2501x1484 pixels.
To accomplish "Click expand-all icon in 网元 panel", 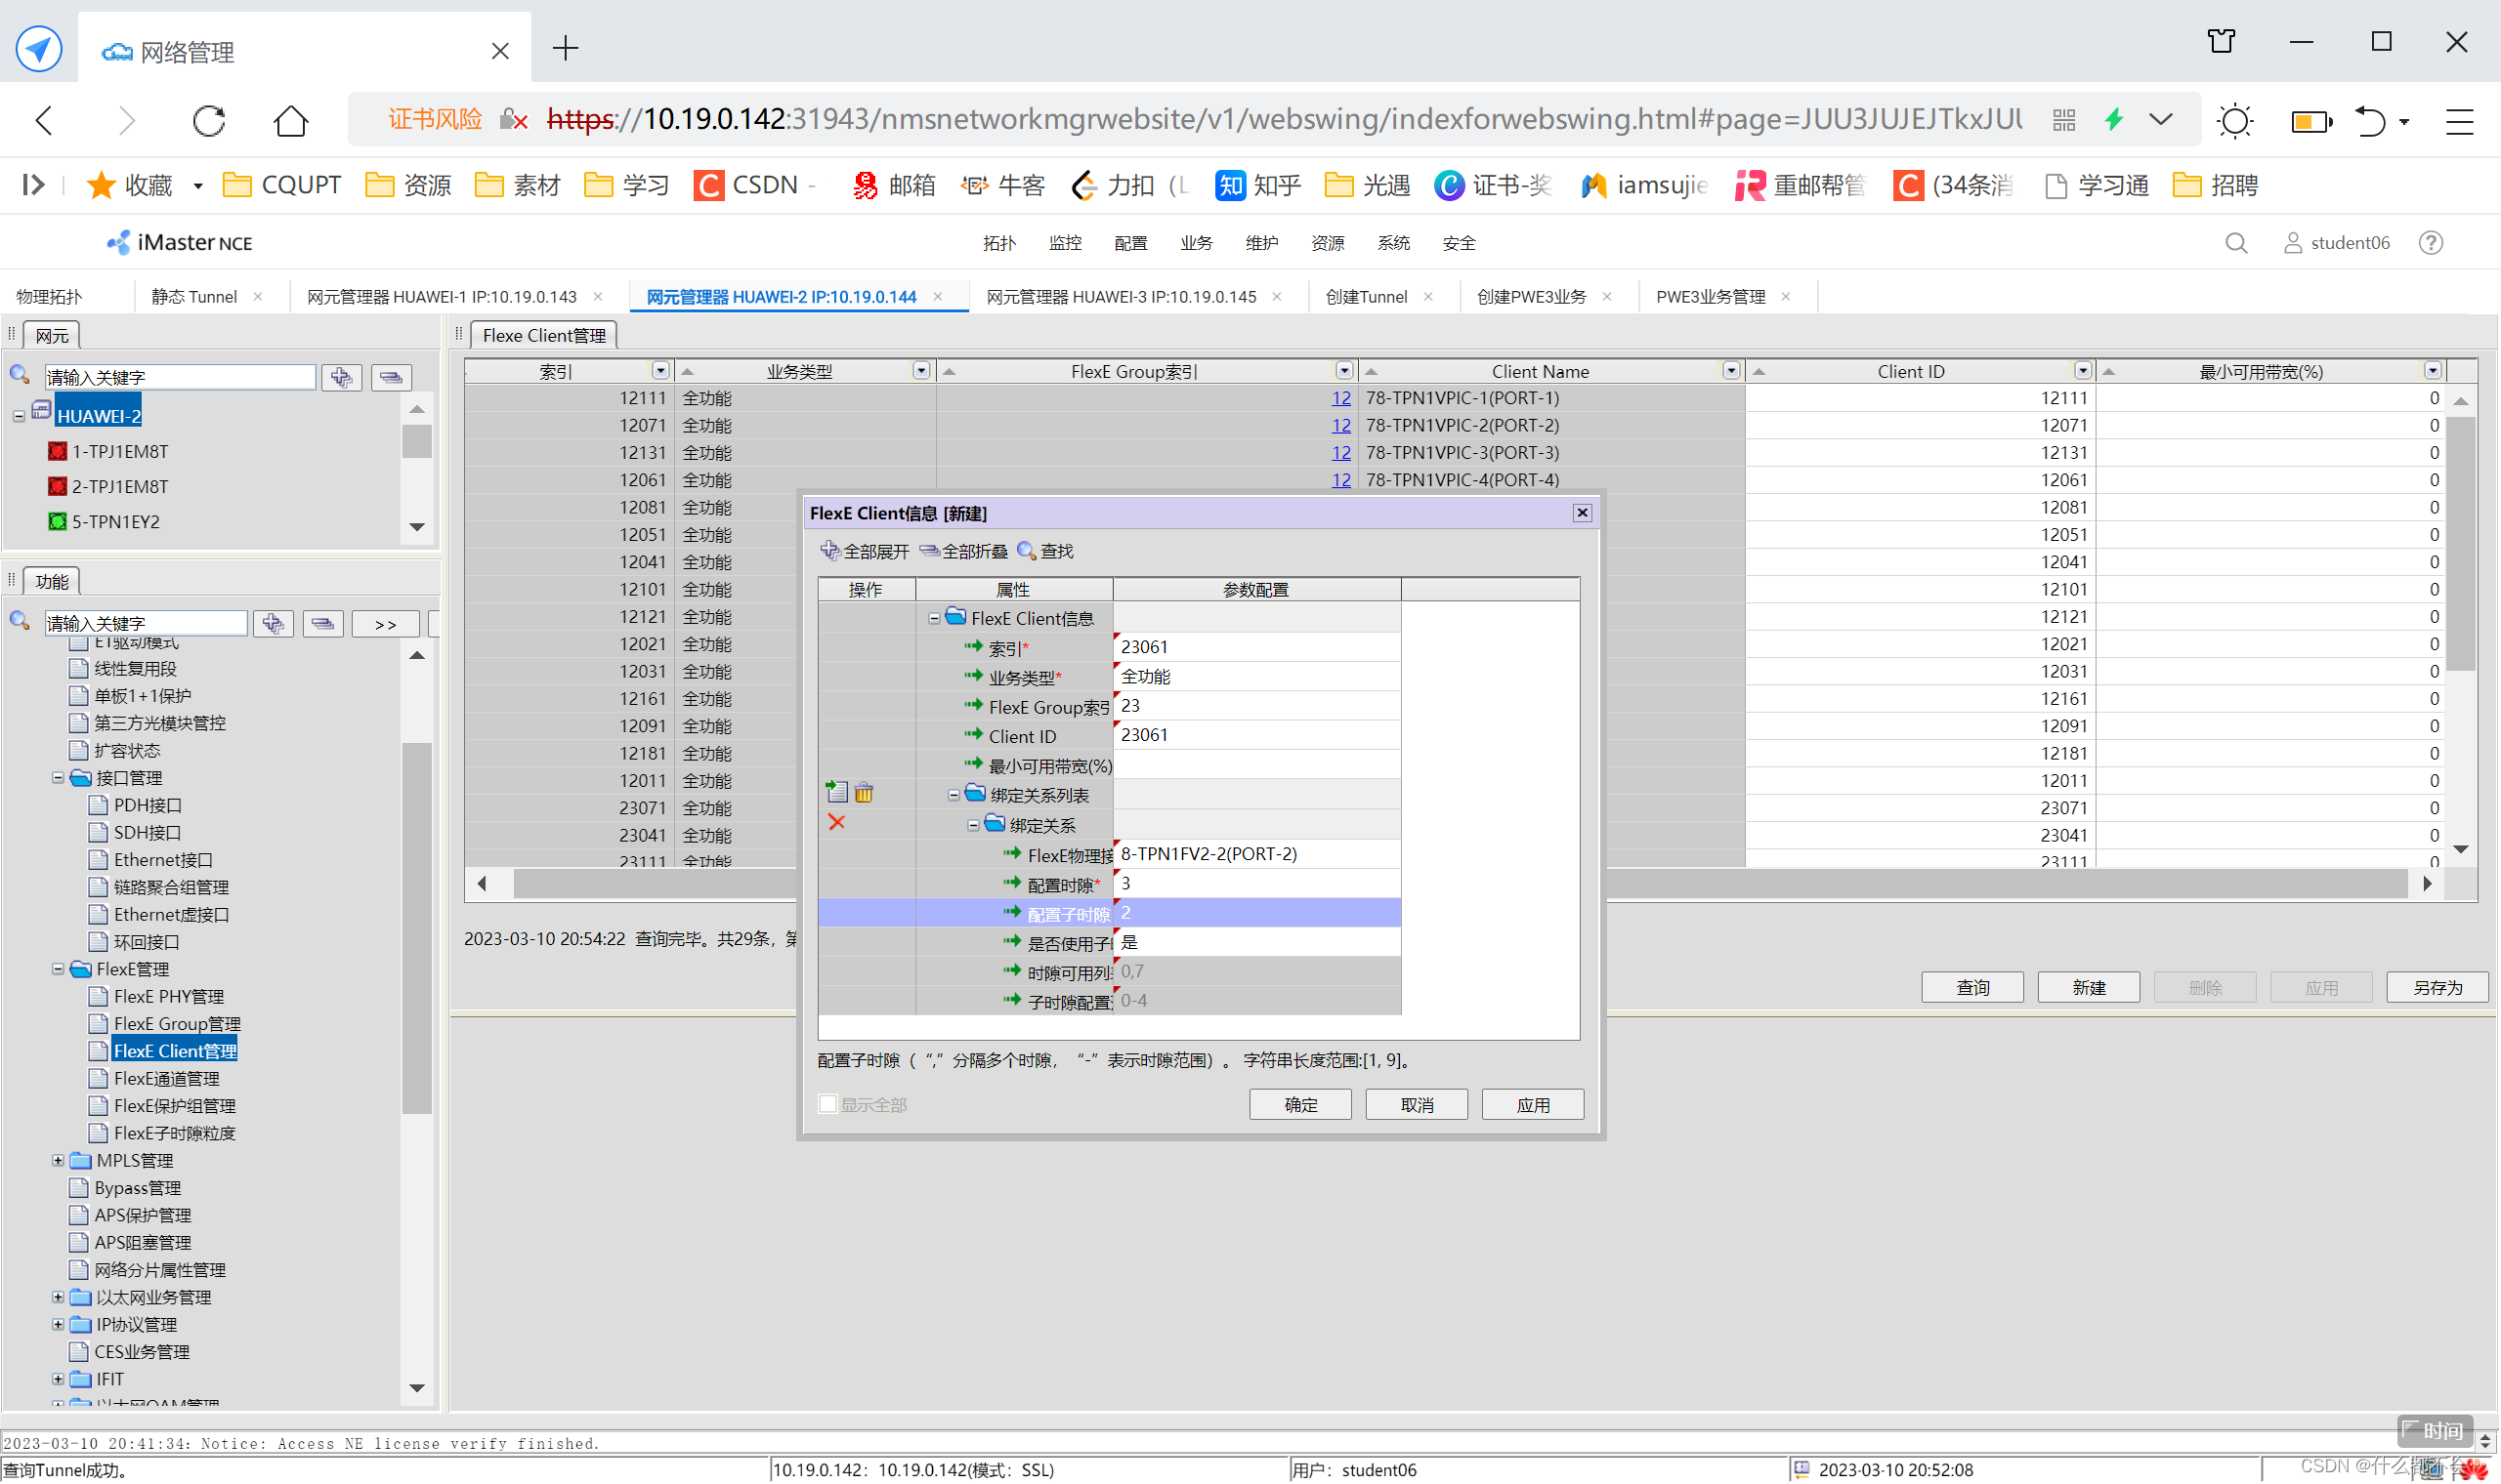I will pyautogui.click(x=341, y=377).
